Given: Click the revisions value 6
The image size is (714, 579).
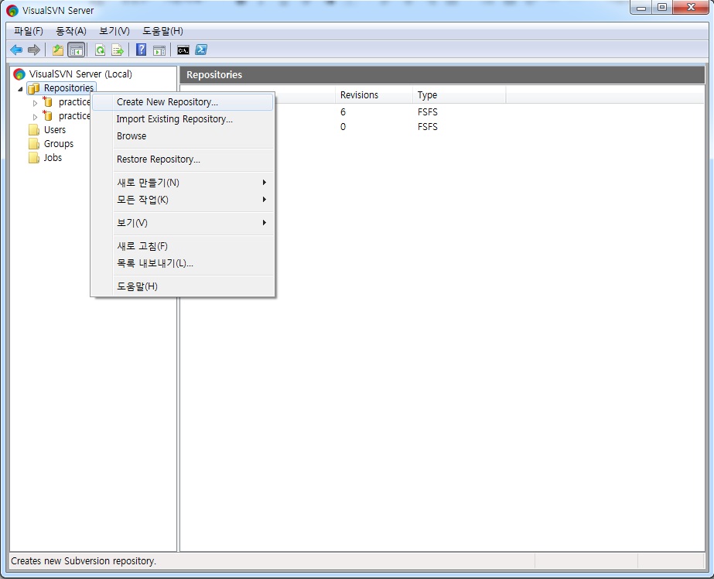Looking at the screenshot, I should 343,112.
